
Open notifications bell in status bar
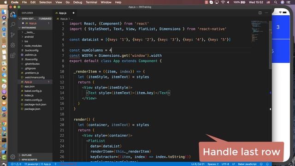pos(267,164)
